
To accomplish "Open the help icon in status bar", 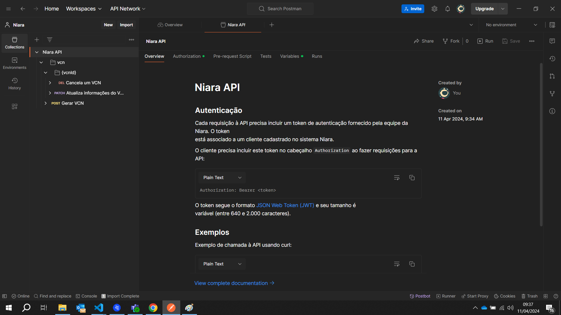I will [x=556, y=296].
